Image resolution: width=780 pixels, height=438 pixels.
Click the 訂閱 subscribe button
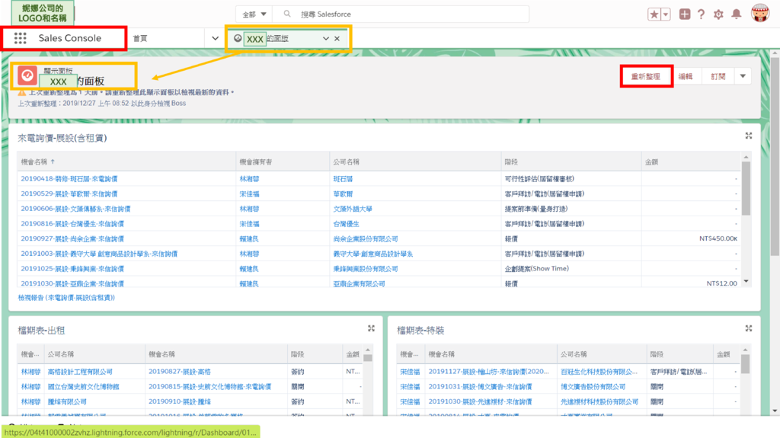[718, 76]
